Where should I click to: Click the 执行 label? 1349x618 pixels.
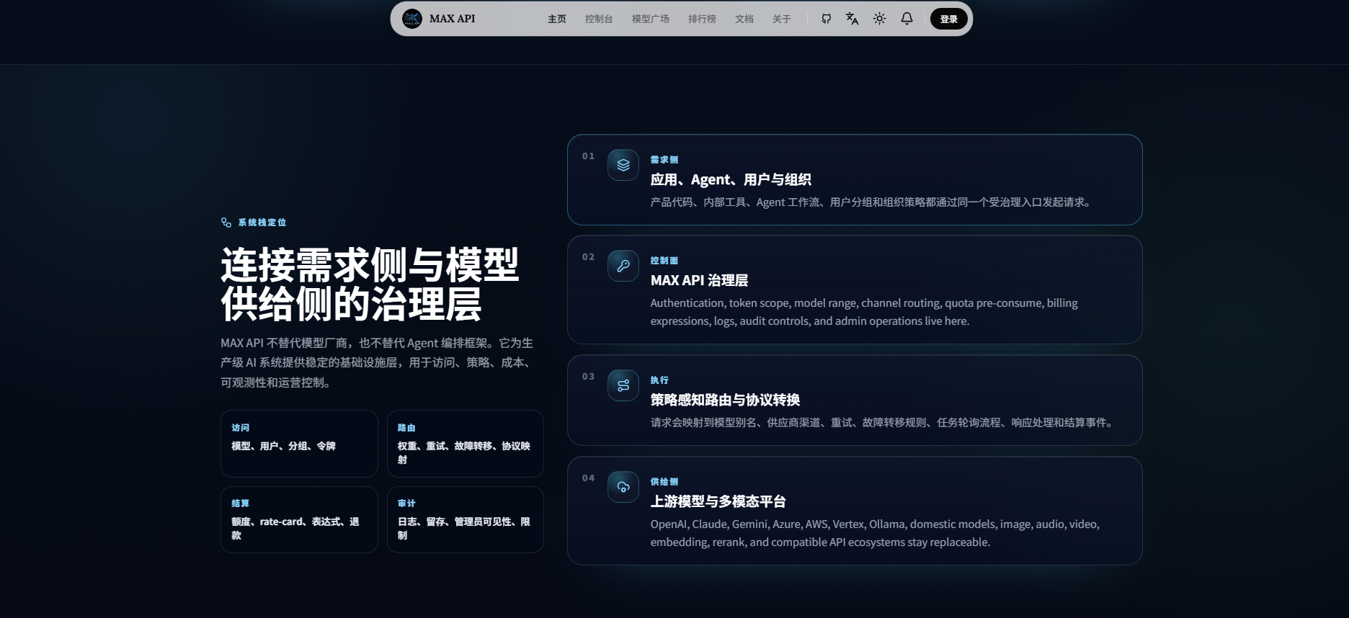(659, 380)
